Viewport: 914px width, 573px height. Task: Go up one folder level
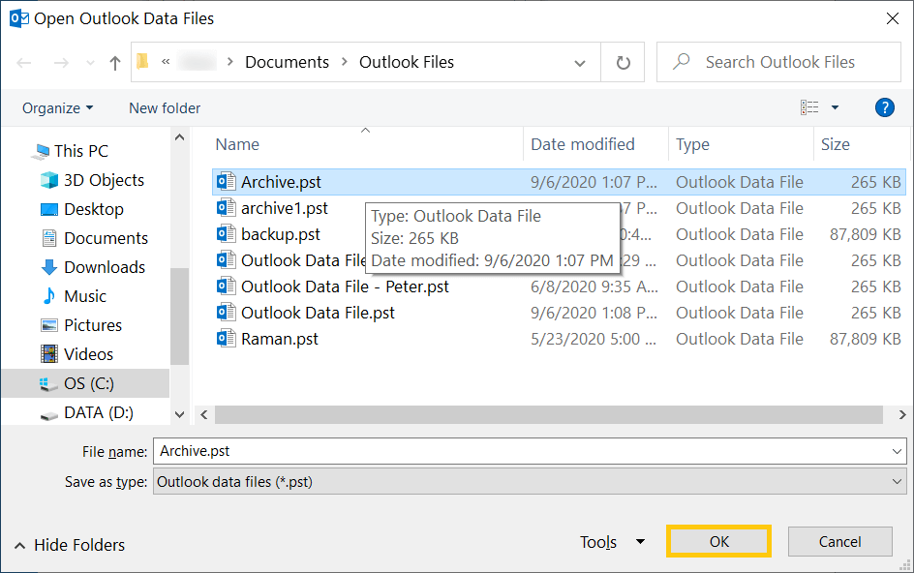coord(115,62)
